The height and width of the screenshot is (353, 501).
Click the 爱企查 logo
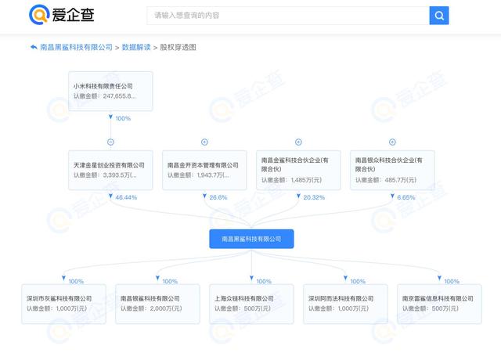tap(61, 15)
